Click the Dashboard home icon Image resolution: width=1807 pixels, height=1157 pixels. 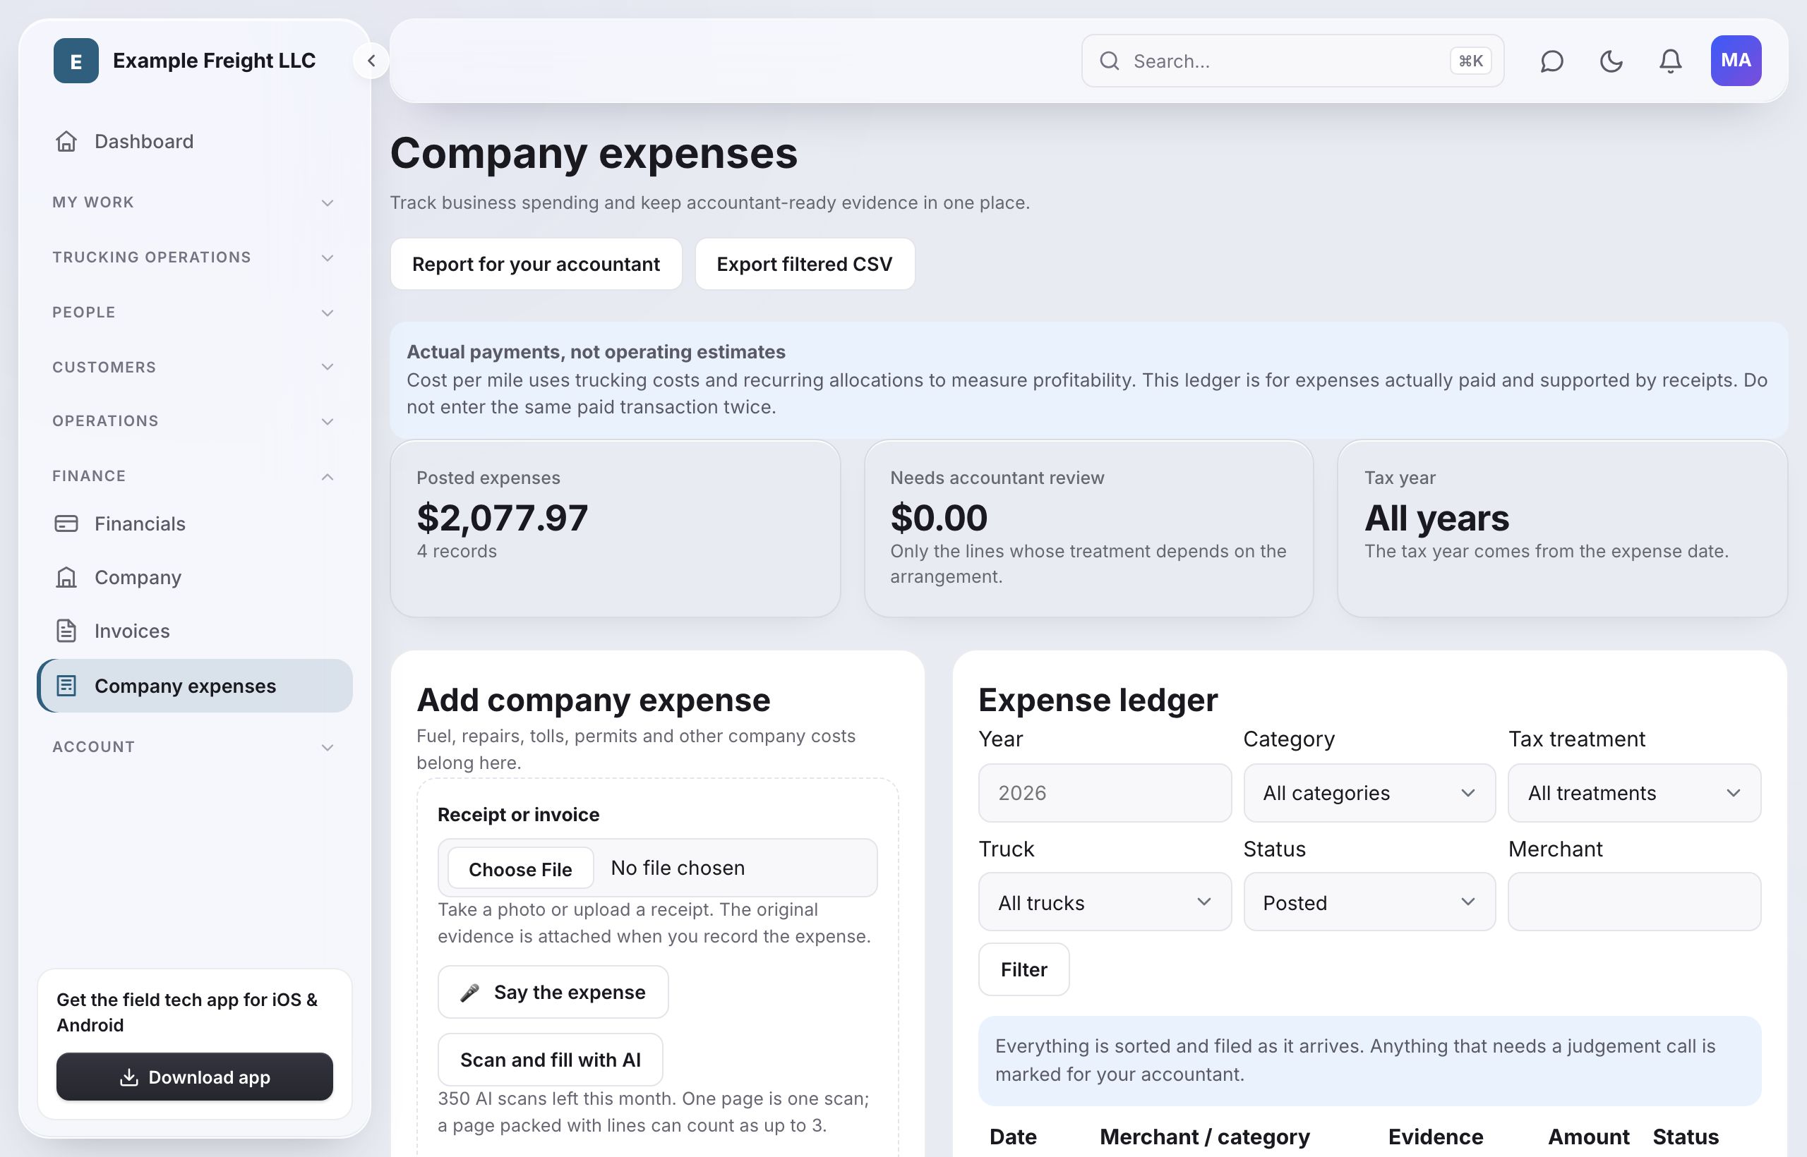click(x=66, y=141)
